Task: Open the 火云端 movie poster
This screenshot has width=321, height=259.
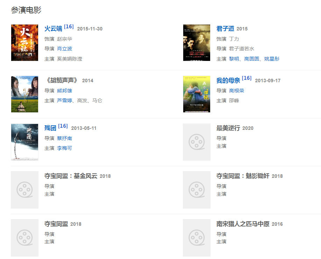Action: [24, 43]
